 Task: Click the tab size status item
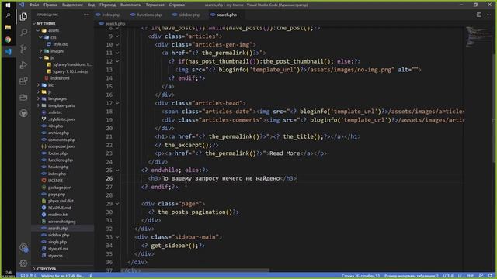coord(411,276)
